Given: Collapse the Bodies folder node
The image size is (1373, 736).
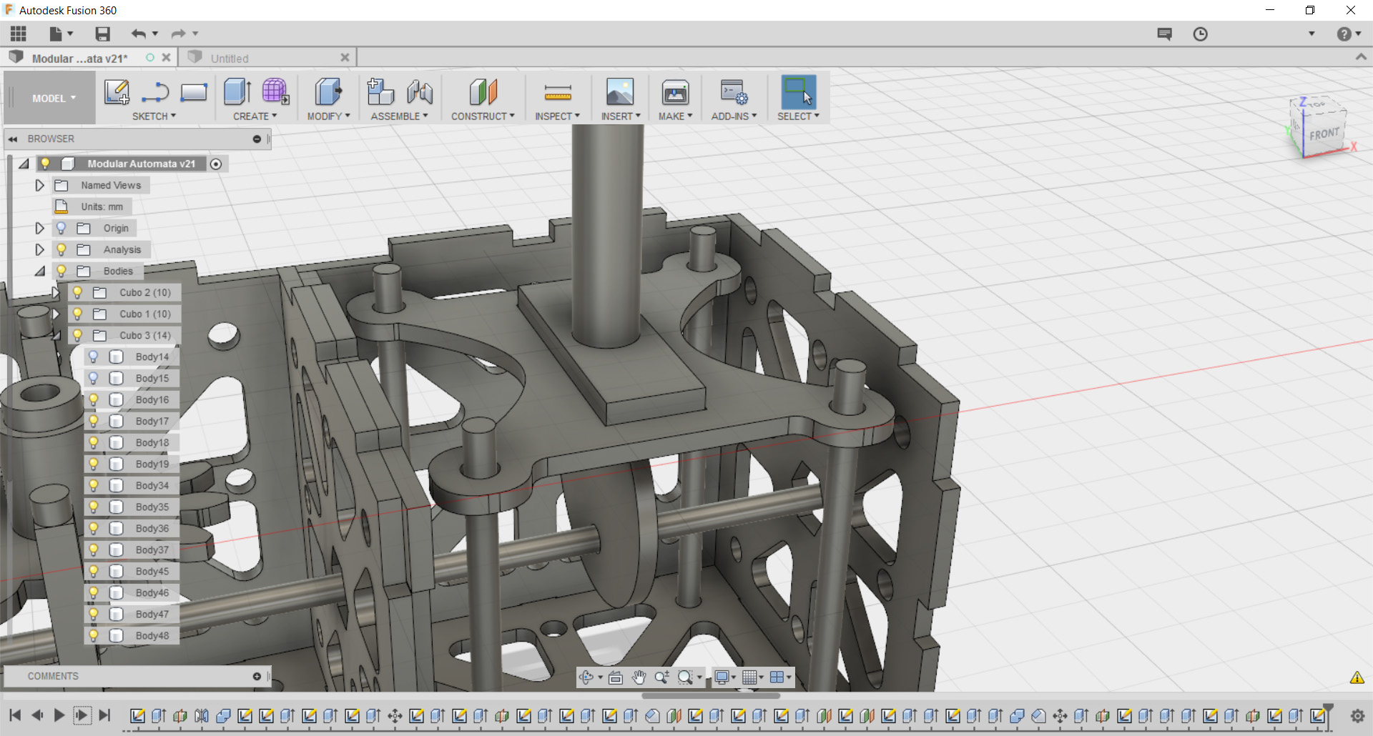Looking at the screenshot, I should [x=39, y=271].
